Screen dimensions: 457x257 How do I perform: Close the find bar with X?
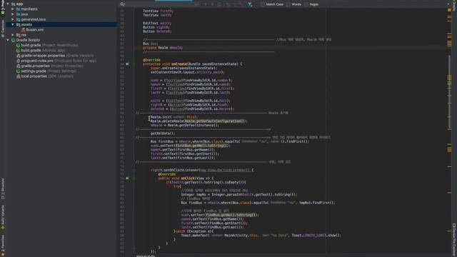click(x=448, y=4)
